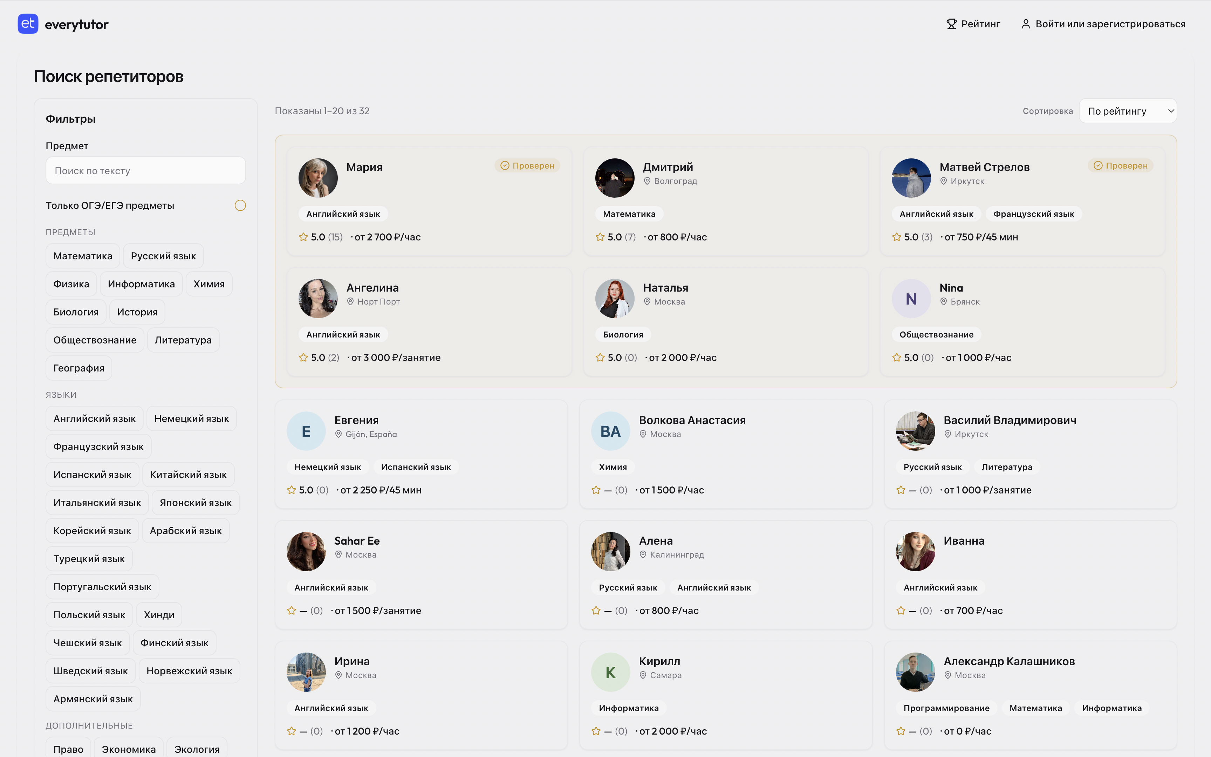Viewport: 1211px width, 757px height.
Task: Click Литература tag on Василий Владимирович's card
Action: 1007,466
